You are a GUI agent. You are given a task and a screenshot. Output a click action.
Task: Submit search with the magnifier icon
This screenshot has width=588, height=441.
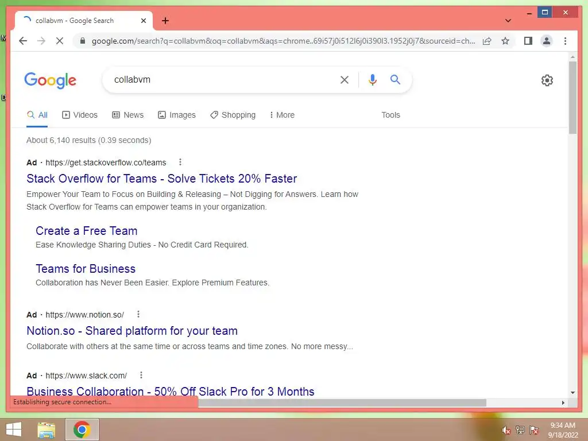click(395, 79)
